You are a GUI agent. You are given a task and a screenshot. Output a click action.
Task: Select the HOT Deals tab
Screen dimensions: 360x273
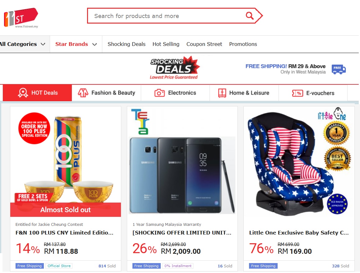38,93
